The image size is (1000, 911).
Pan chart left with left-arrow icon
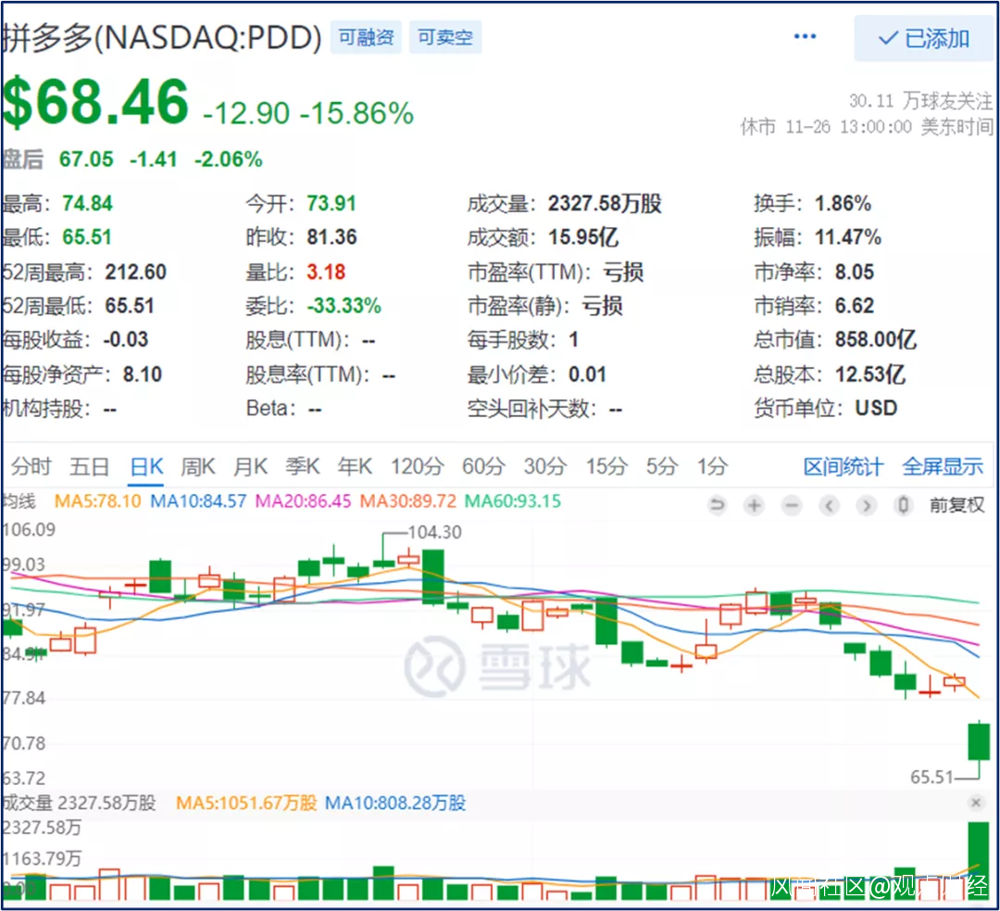pyautogui.click(x=829, y=506)
